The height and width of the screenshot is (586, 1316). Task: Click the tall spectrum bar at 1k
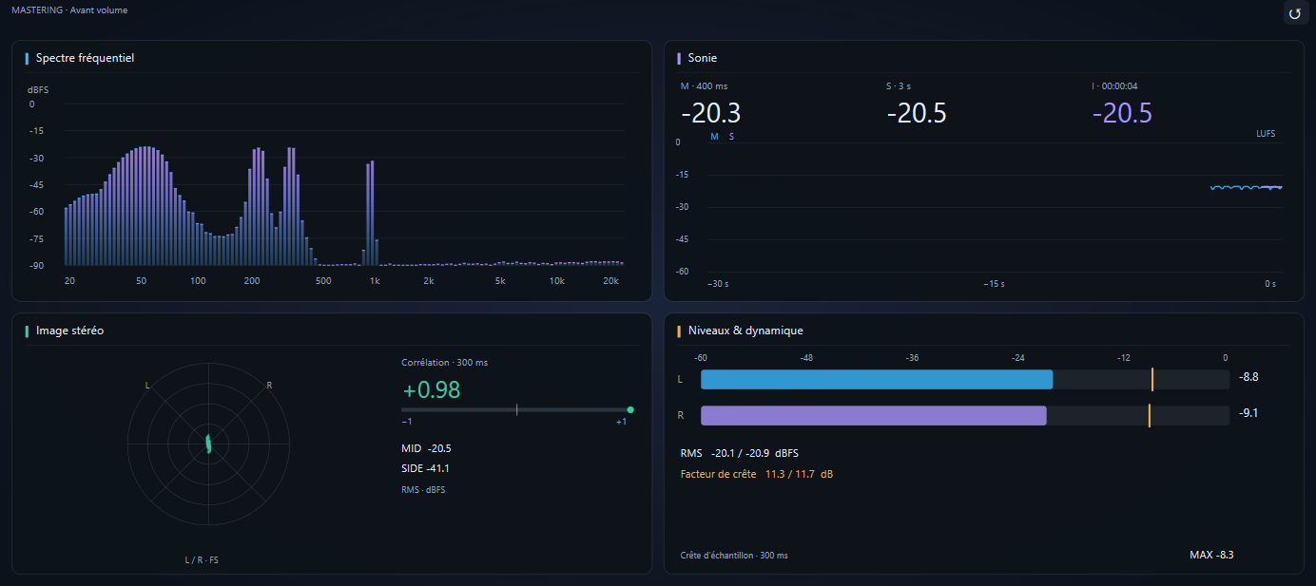[372, 213]
